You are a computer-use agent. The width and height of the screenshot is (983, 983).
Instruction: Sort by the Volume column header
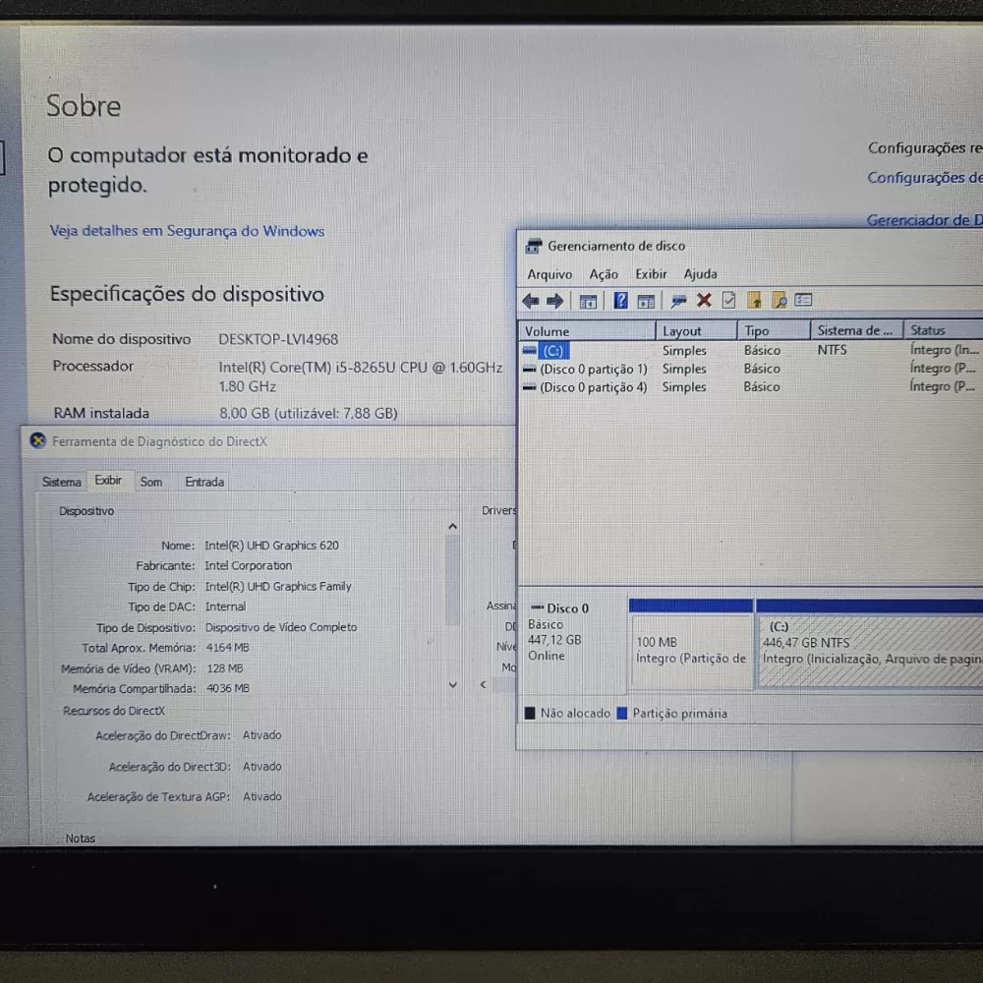588,330
